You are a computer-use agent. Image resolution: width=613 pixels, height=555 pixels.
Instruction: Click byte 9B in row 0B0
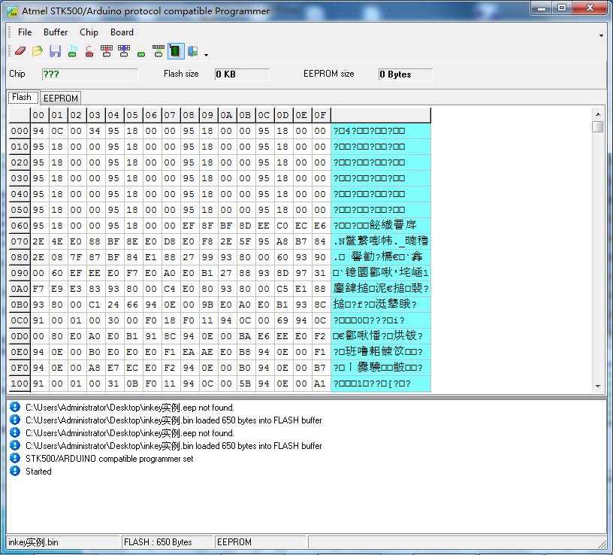[207, 305]
